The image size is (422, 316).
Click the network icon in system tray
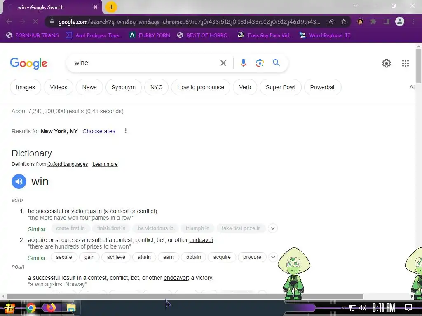pos(352,308)
